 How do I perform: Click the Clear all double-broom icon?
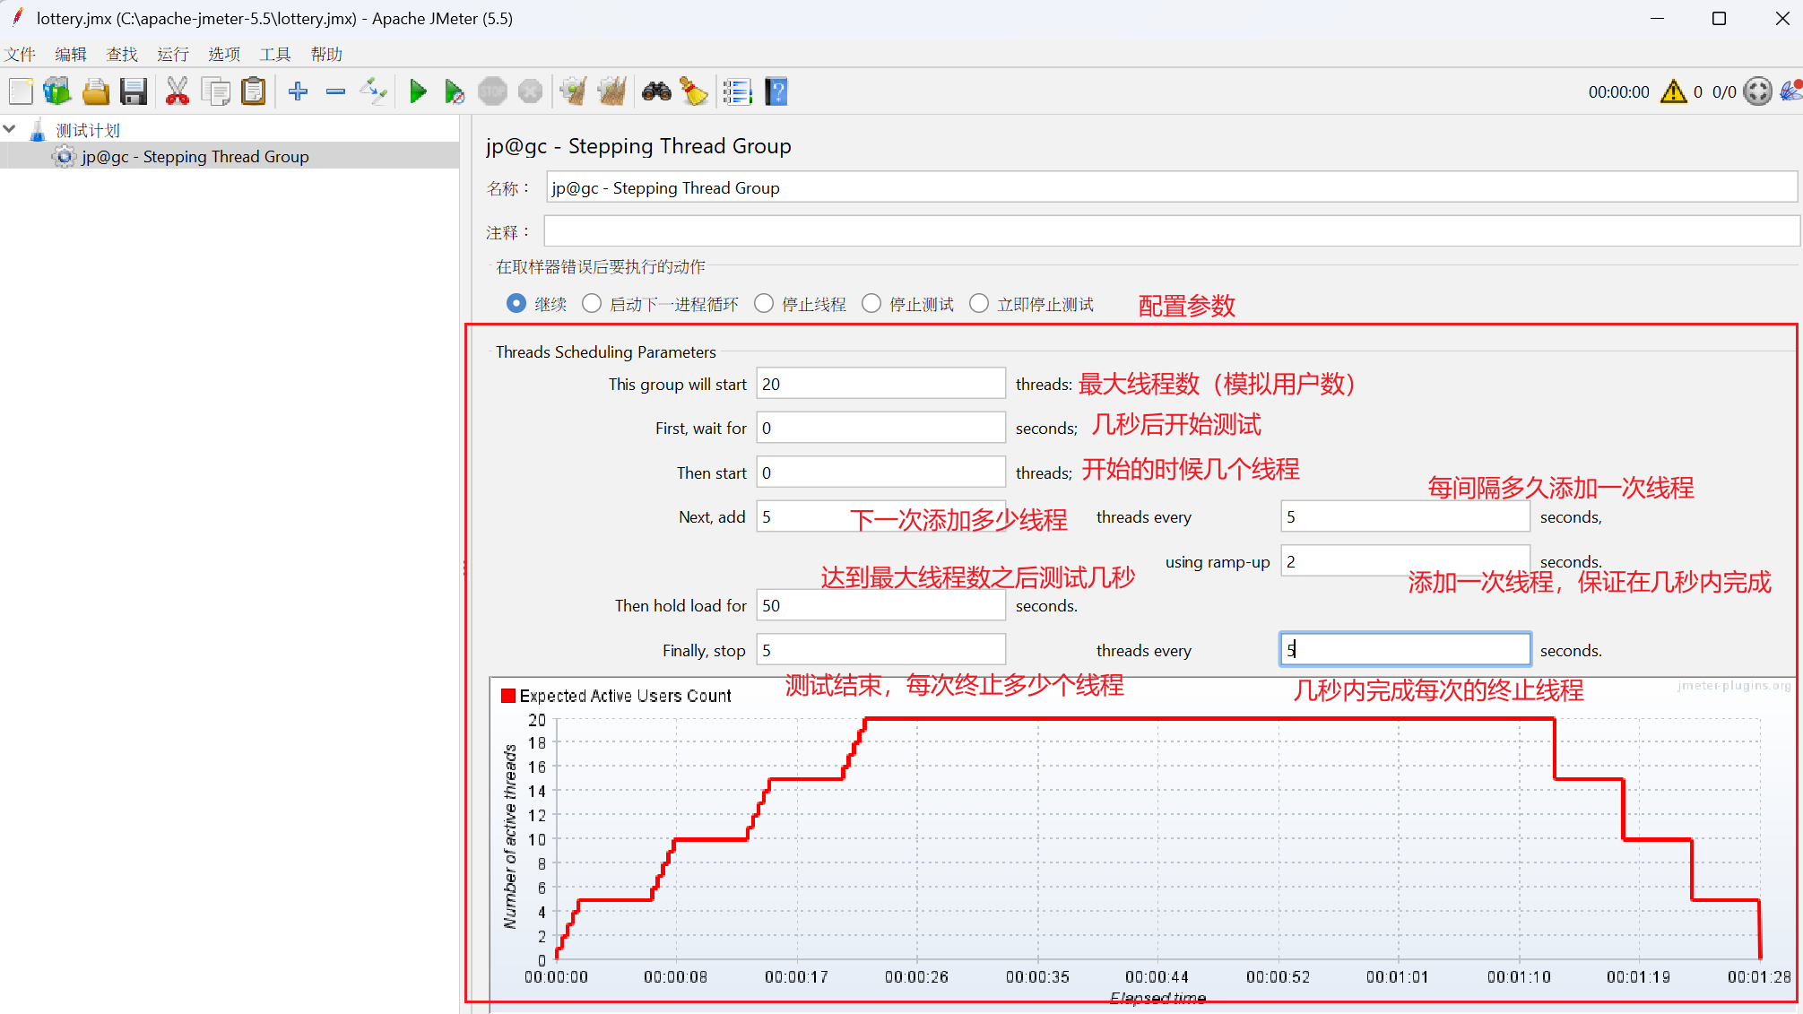point(612,91)
